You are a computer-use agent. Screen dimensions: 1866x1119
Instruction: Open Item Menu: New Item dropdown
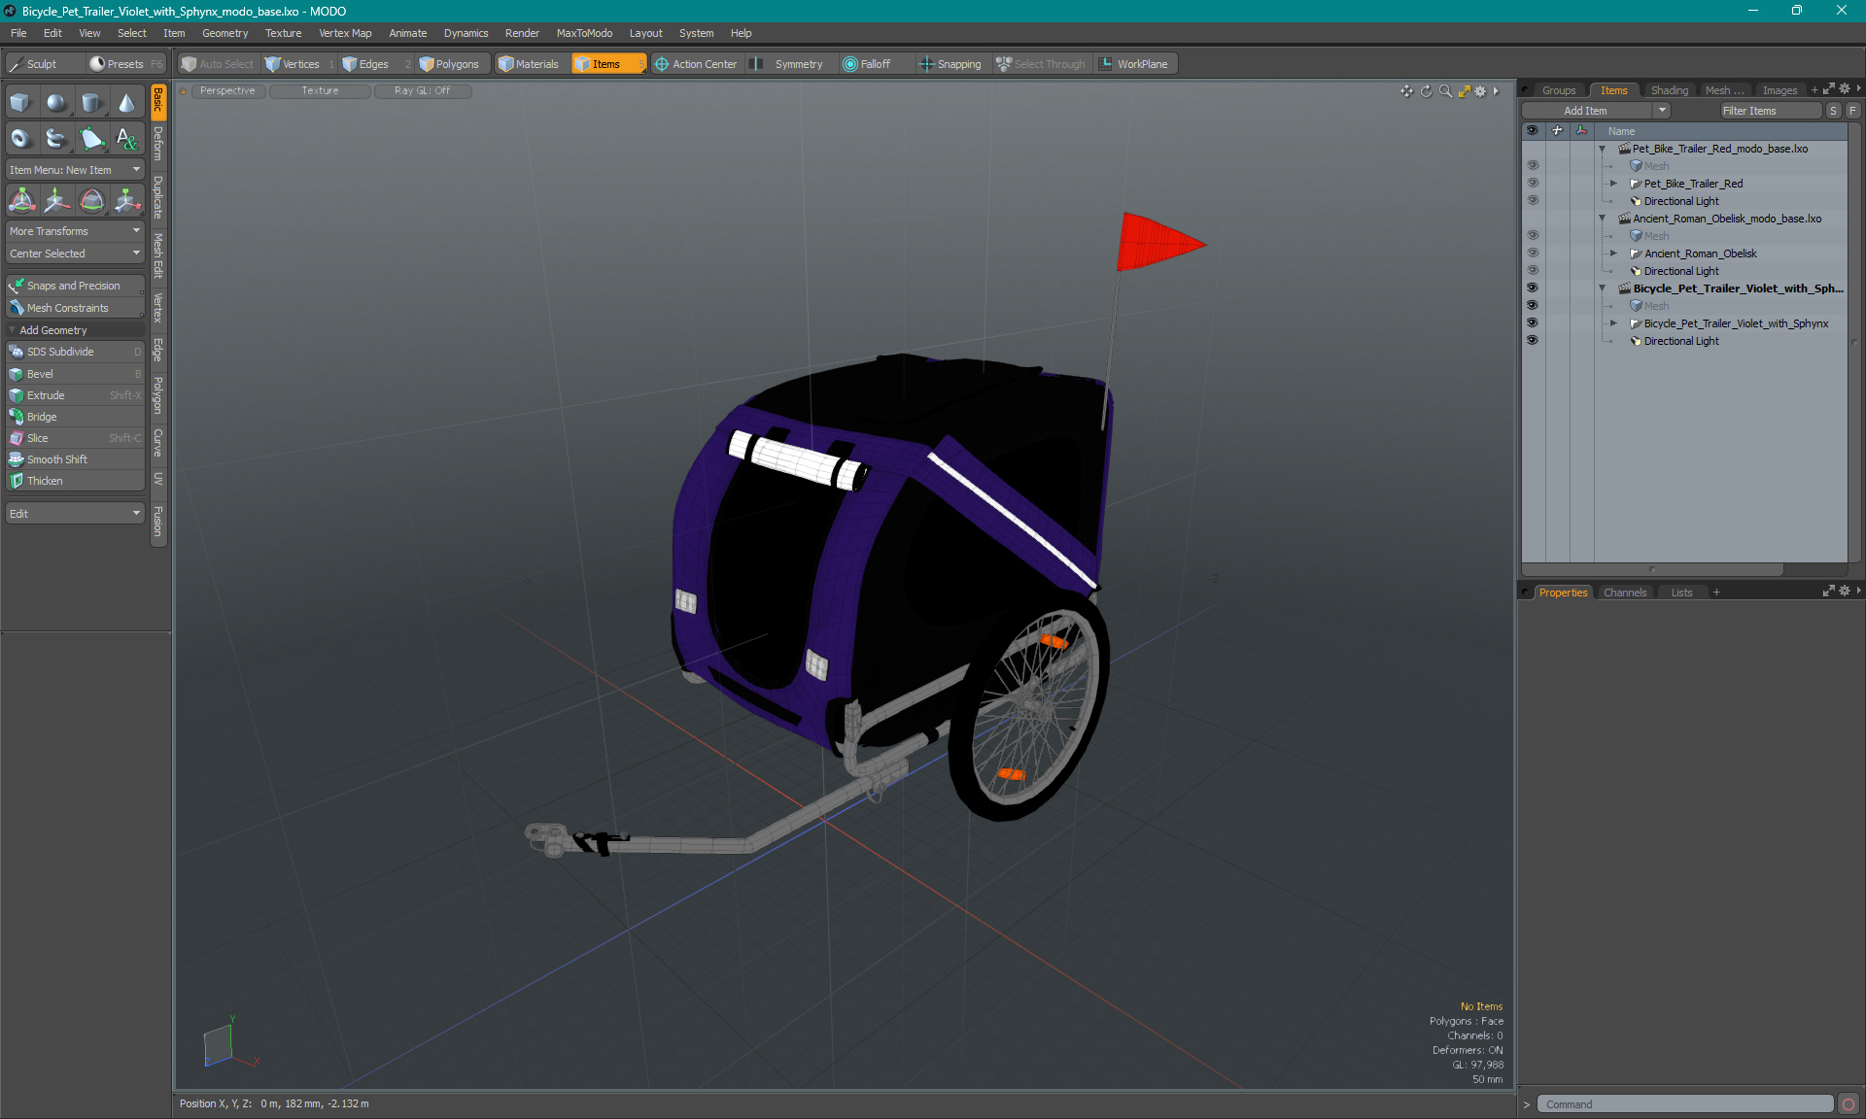click(75, 170)
